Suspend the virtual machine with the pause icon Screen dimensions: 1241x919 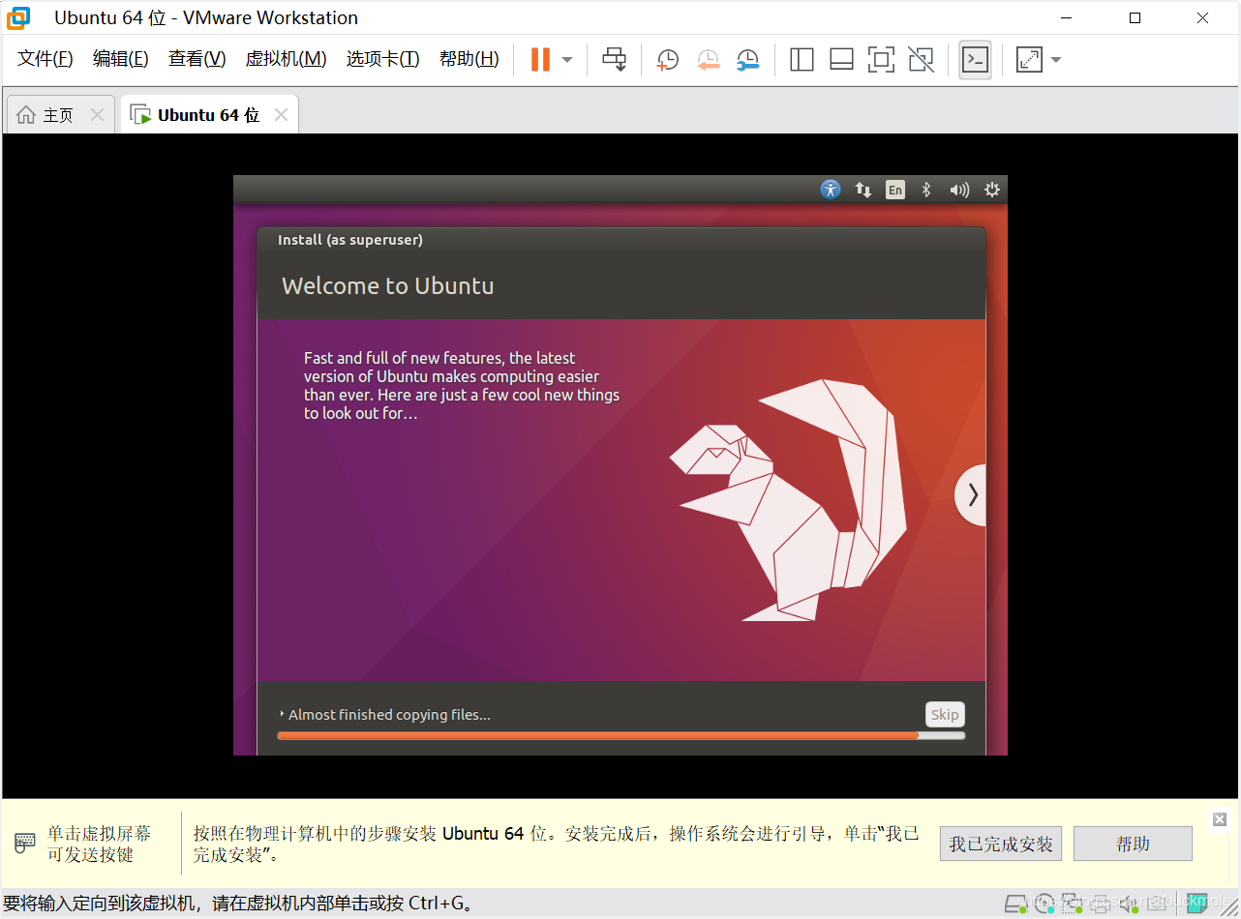click(540, 59)
